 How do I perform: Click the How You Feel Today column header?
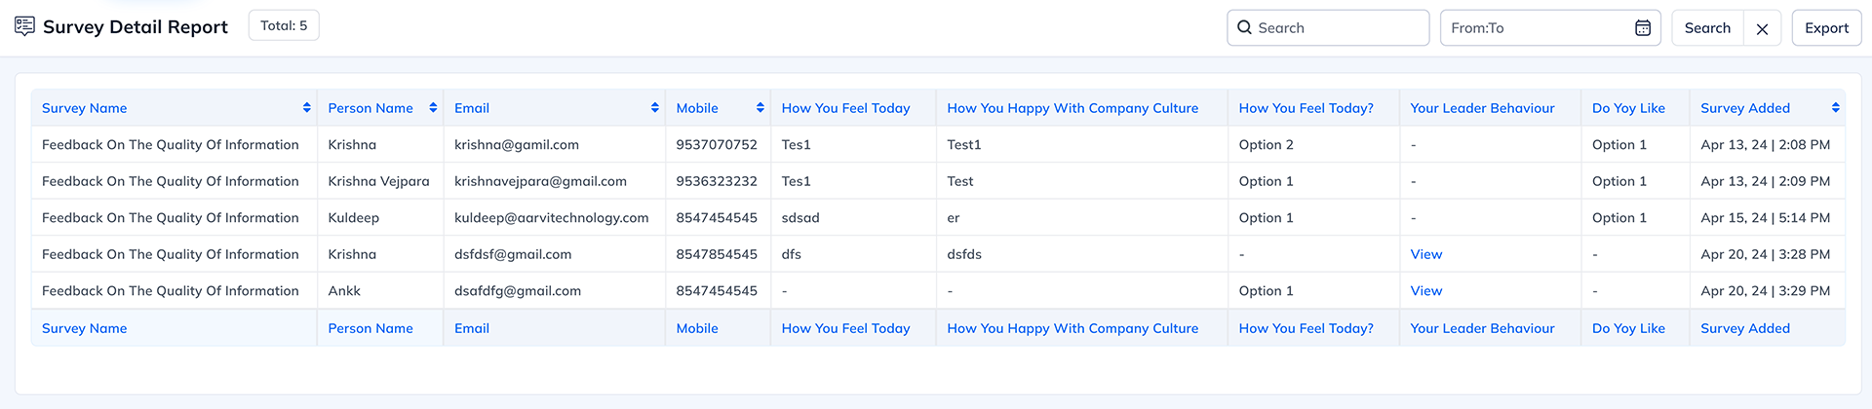[x=845, y=108]
